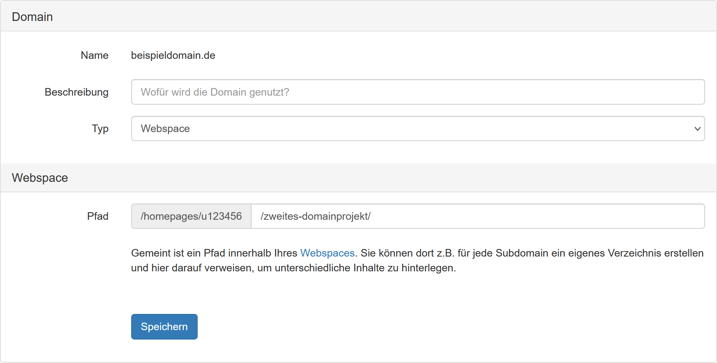Viewport: 717px width, 363px height.
Task: Click the Beschreibung label
Action: (x=77, y=92)
